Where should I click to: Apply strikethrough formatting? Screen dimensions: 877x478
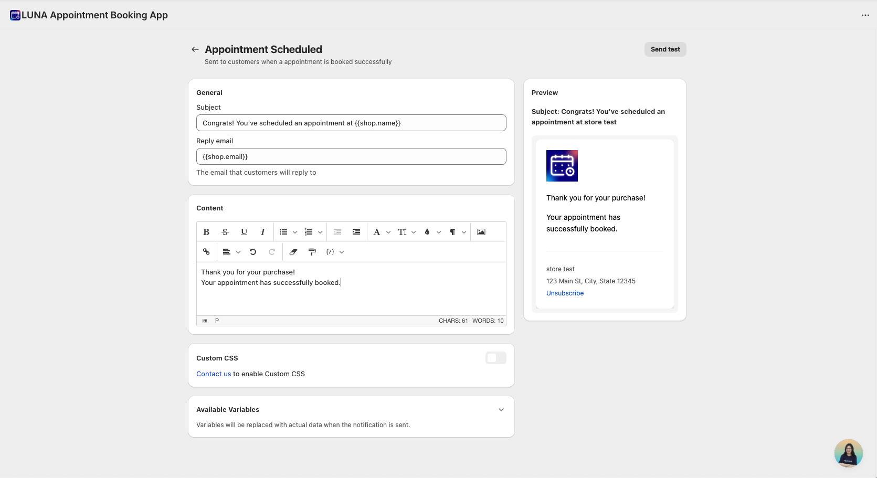(x=225, y=232)
